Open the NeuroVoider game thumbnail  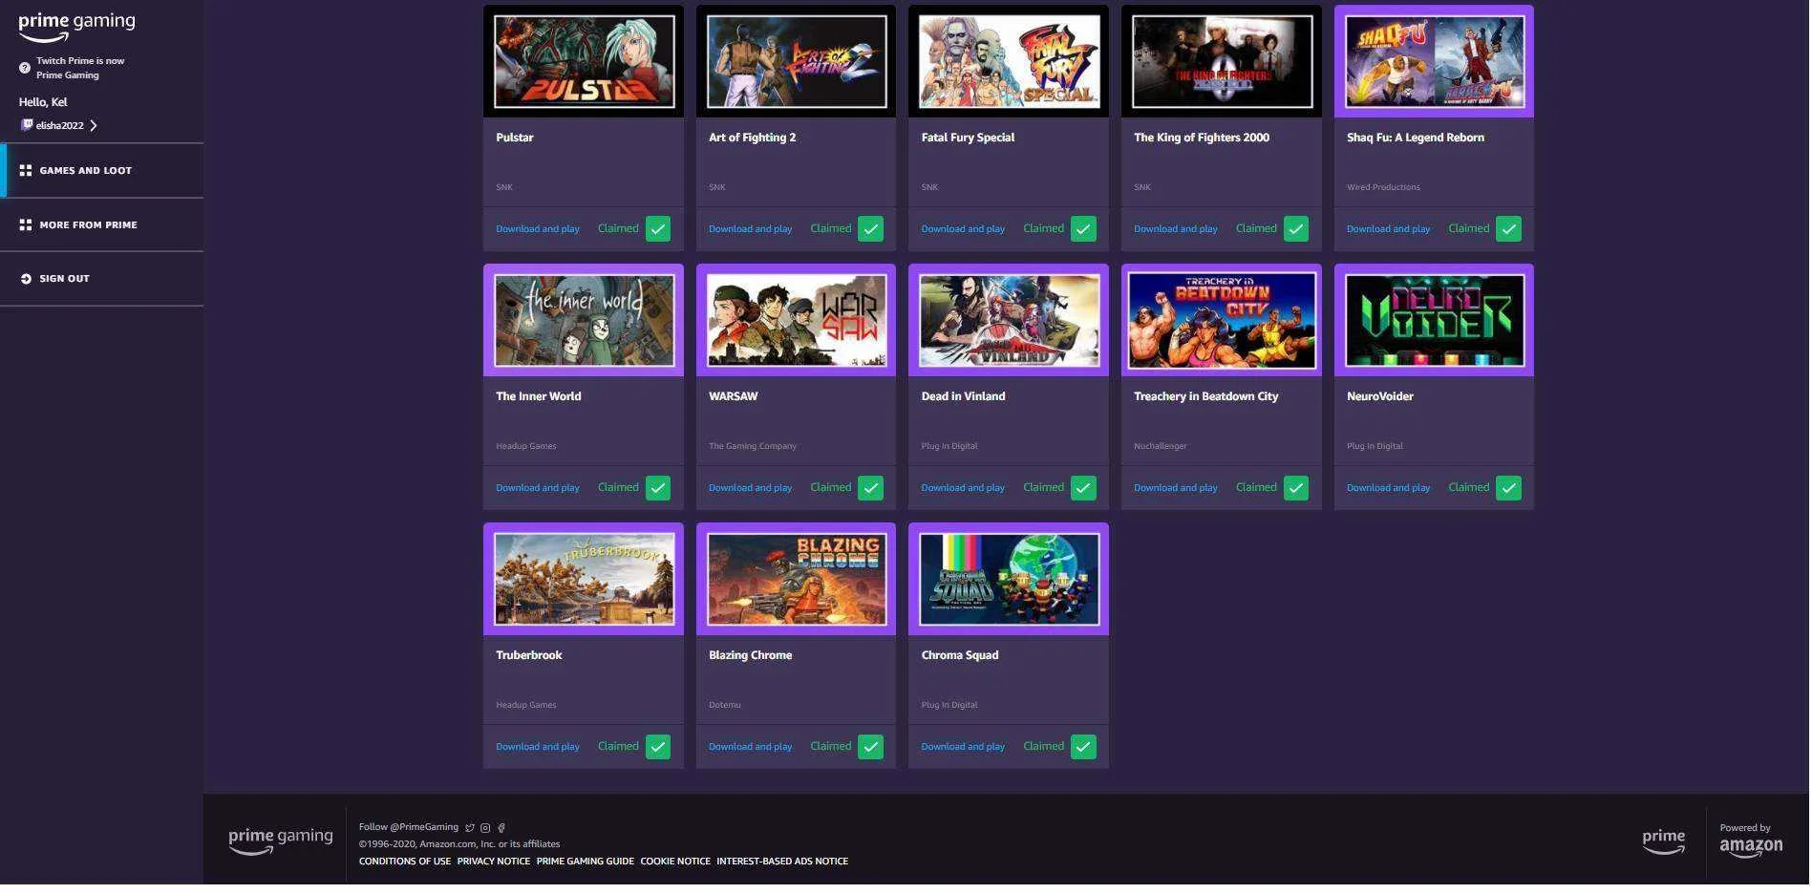1435,320
